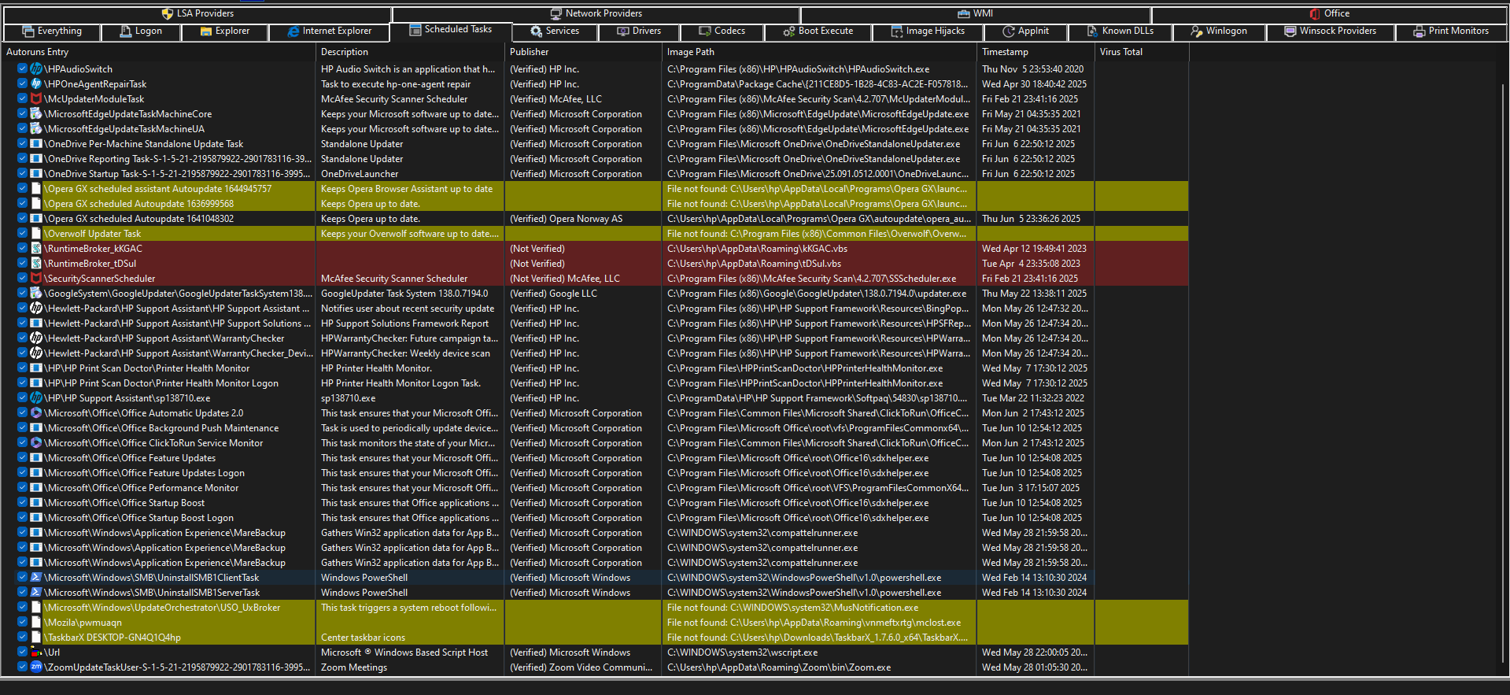Click the USO_UxBroker blank file icon
This screenshot has height=695, width=1510.
coord(35,608)
